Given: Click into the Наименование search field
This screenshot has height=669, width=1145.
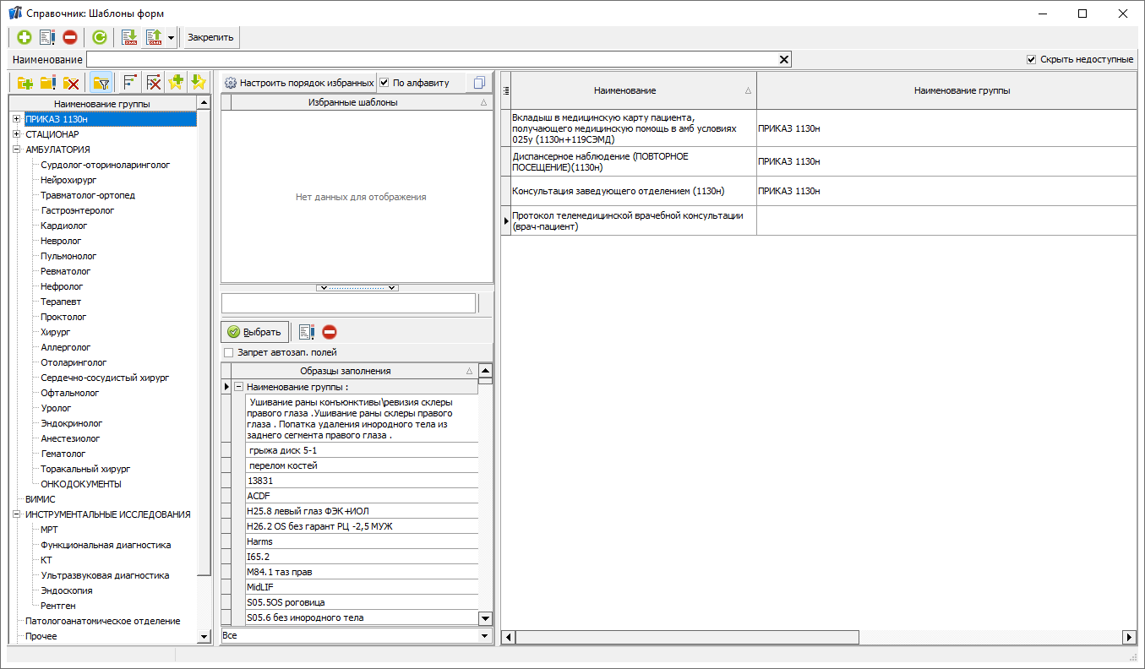Looking at the screenshot, I should click(431, 60).
